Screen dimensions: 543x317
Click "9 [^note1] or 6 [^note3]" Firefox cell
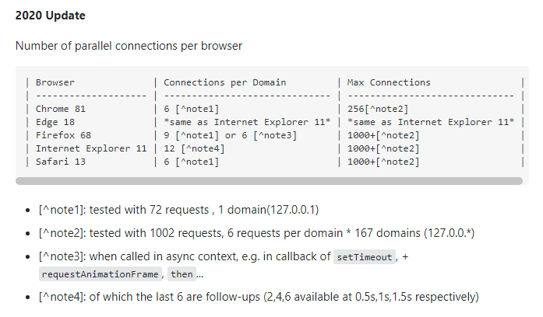[231, 135]
